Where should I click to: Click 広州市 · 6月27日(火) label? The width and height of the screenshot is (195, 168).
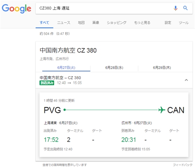tap(136, 123)
